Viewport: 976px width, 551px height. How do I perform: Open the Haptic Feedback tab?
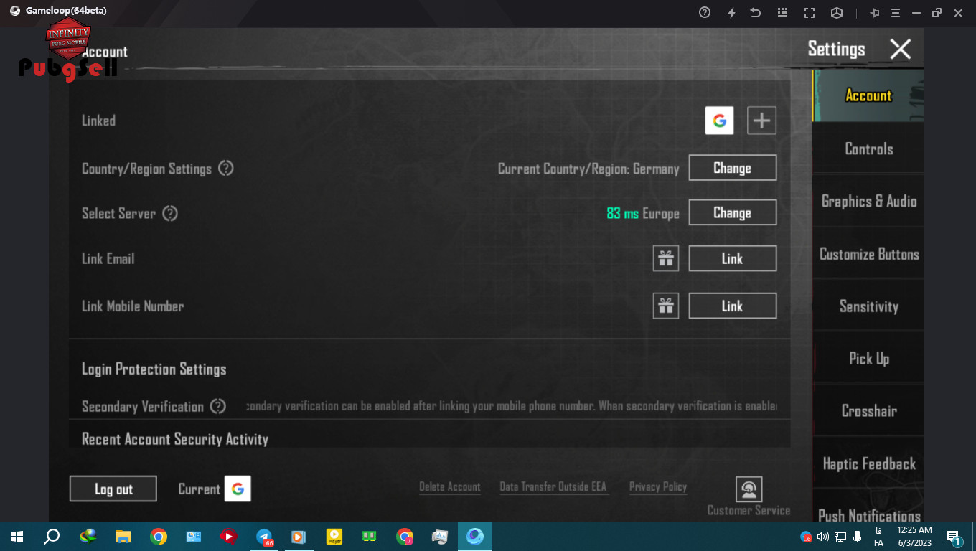pos(868,463)
